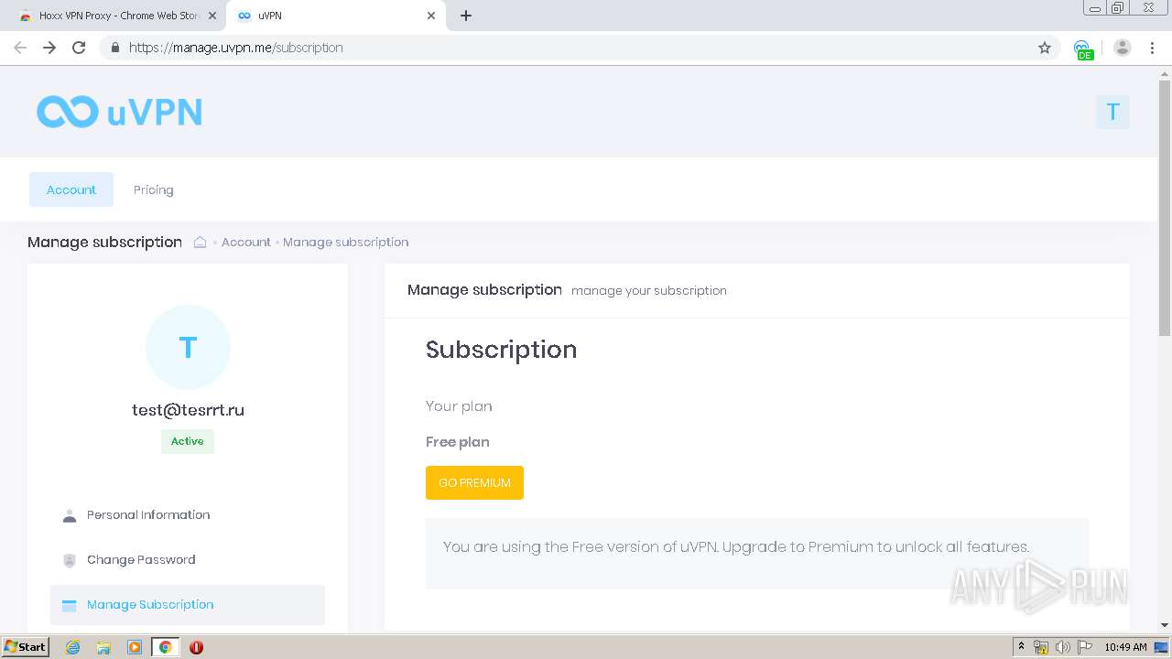The width and height of the screenshot is (1172, 659).
Task: Select Personal Information in the sidebar
Action: pos(188,515)
